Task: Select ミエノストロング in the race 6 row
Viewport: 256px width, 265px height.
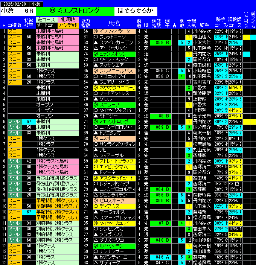Action: [114, 122]
